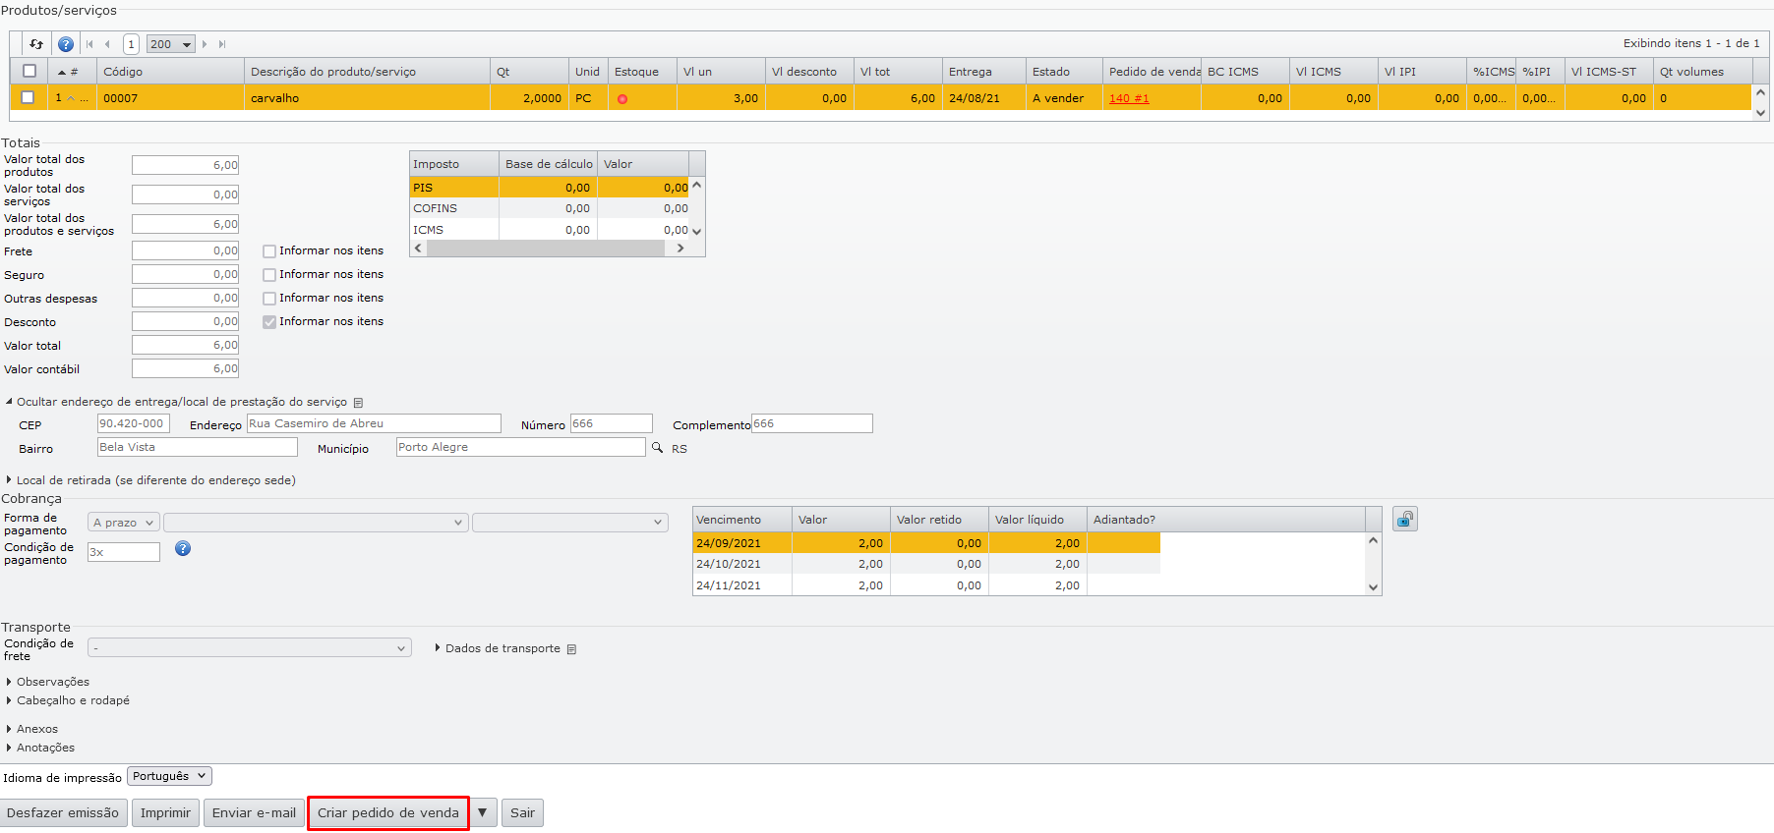Sort by the Entrega column header
This screenshot has height=833, width=1774.
(x=983, y=72)
